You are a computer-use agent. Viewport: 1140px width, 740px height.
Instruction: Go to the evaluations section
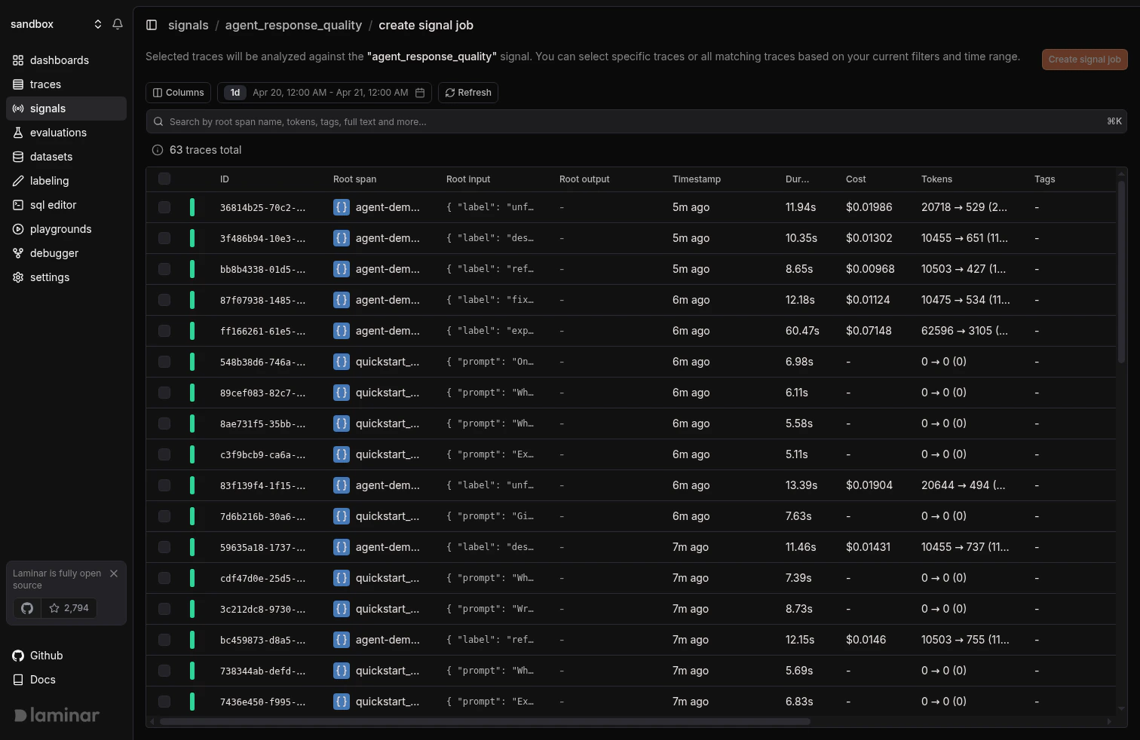(x=57, y=133)
